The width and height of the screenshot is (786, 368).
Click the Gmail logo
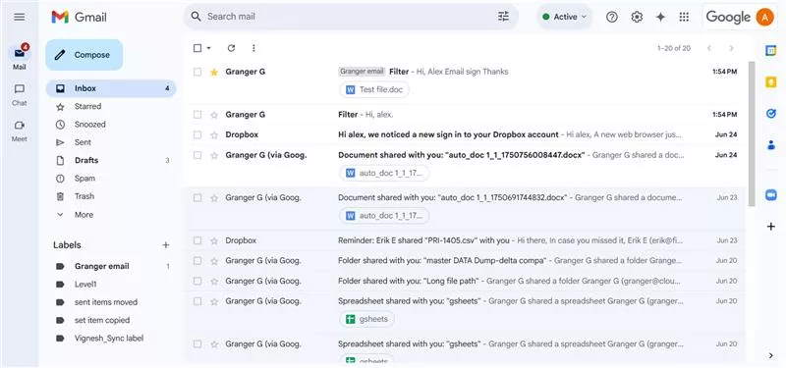(80, 17)
